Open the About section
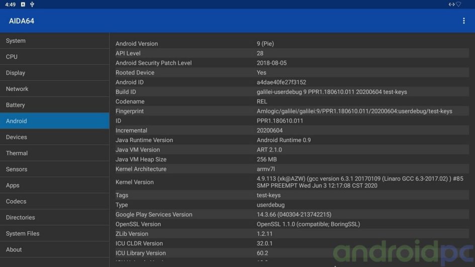Screen dimensions: 475x267 pos(54,249)
